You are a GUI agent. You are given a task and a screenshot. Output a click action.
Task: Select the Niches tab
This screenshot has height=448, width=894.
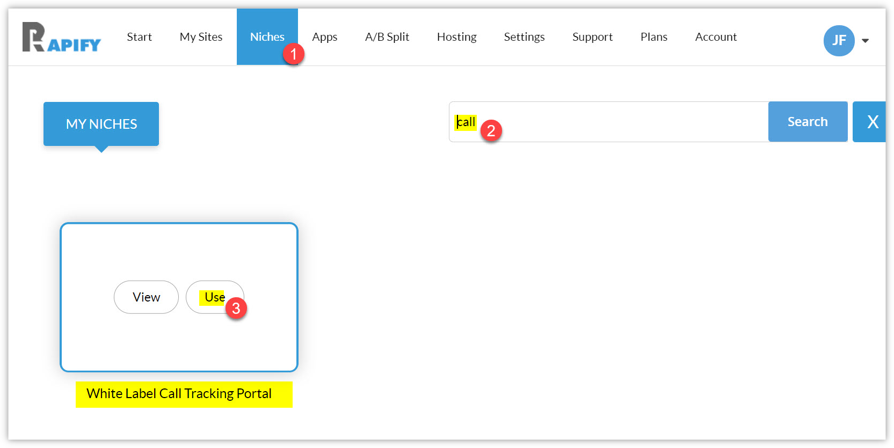point(267,37)
